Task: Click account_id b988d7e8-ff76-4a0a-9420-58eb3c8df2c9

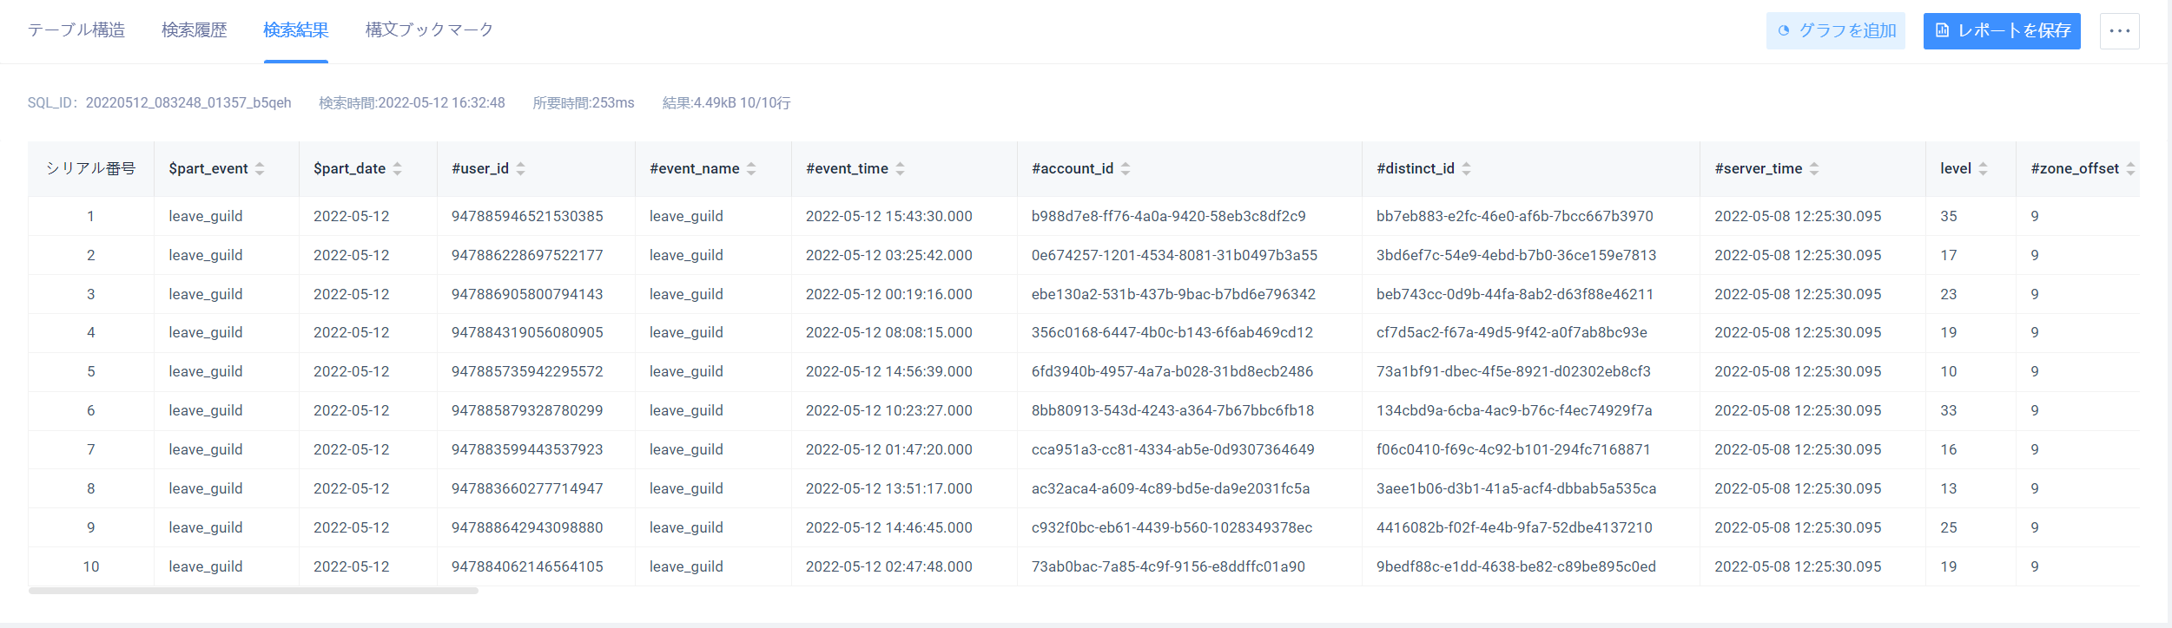Action: click(1169, 216)
